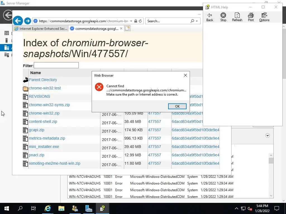Viewport: 286px width, 214px height.
Task: Open a new tab in Internet Explorer
Action: 127,29
